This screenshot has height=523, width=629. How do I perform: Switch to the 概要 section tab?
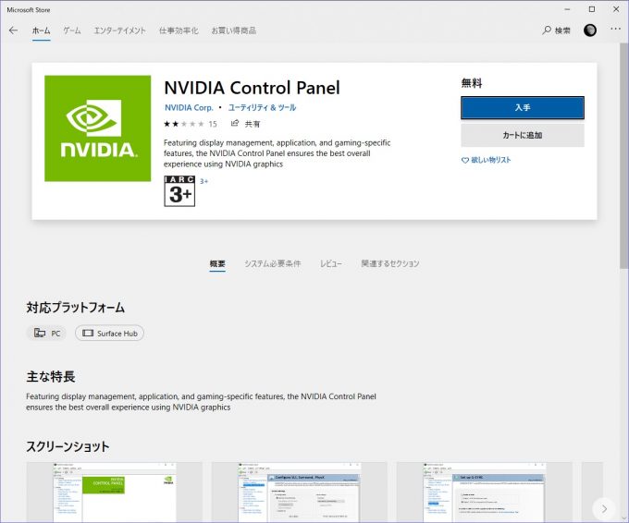(x=217, y=263)
